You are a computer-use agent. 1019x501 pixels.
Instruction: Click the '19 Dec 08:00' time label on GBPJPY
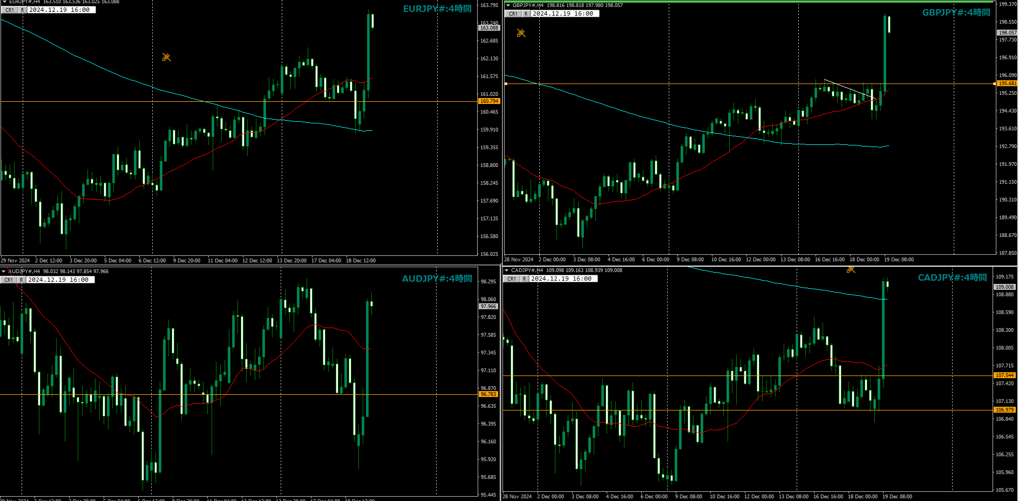click(899, 260)
